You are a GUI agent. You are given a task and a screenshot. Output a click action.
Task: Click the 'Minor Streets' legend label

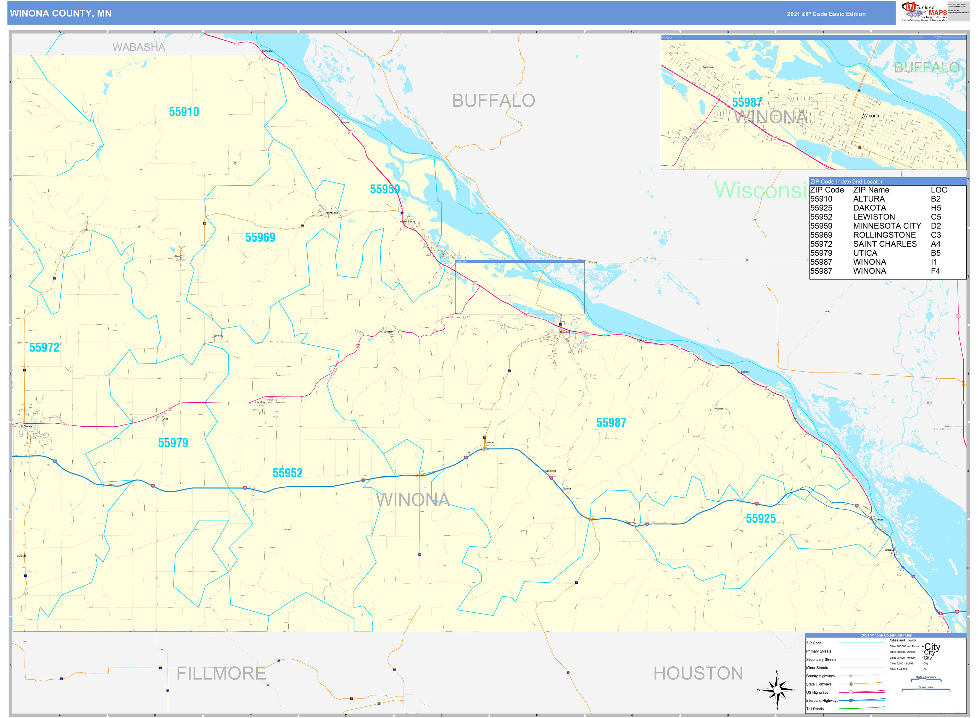coord(817,667)
